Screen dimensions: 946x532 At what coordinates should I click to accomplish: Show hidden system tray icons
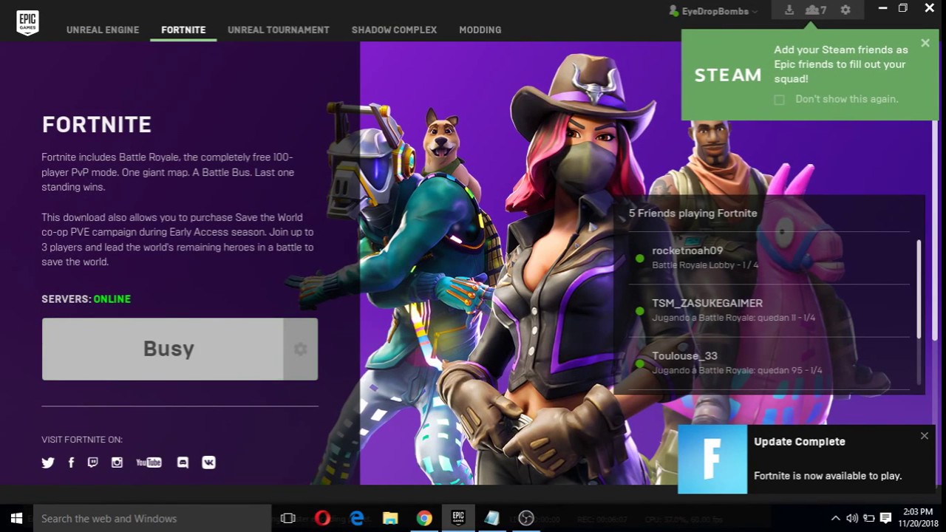click(836, 518)
